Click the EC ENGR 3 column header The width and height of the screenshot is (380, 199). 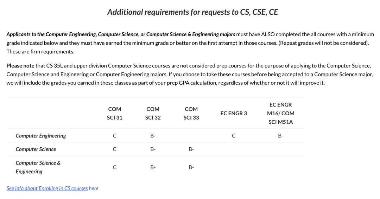point(234,113)
